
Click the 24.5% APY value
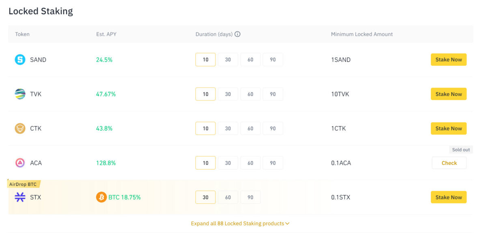(104, 60)
